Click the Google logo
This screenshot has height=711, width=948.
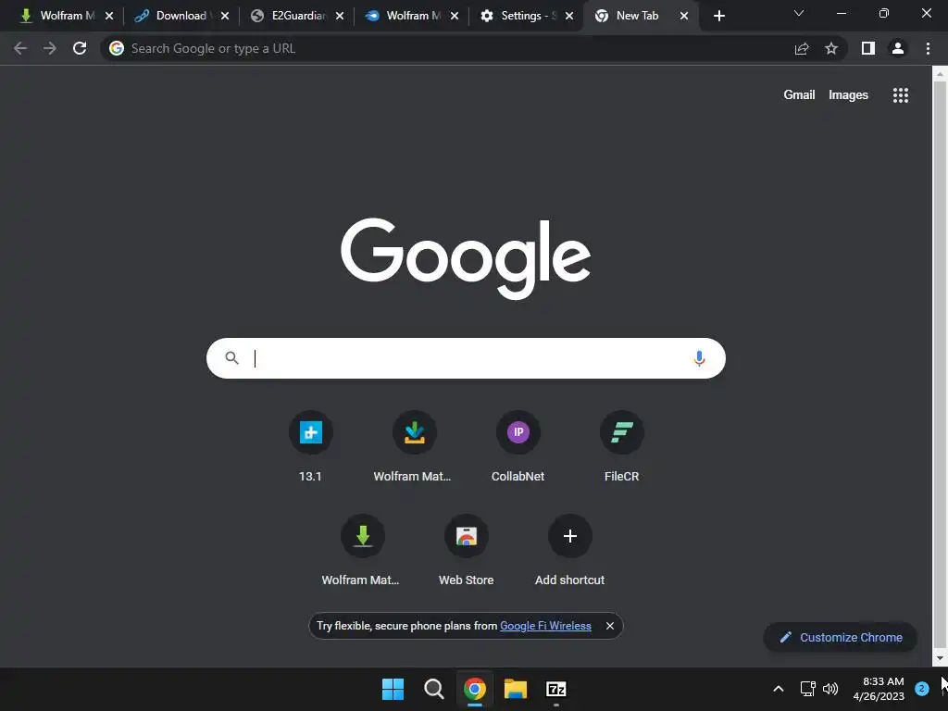click(x=466, y=258)
